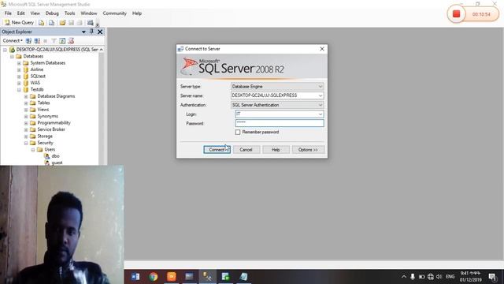This screenshot has width=504, height=284.
Task: Click the Disconnect icon in Object Explorer
Action: [x=37, y=41]
